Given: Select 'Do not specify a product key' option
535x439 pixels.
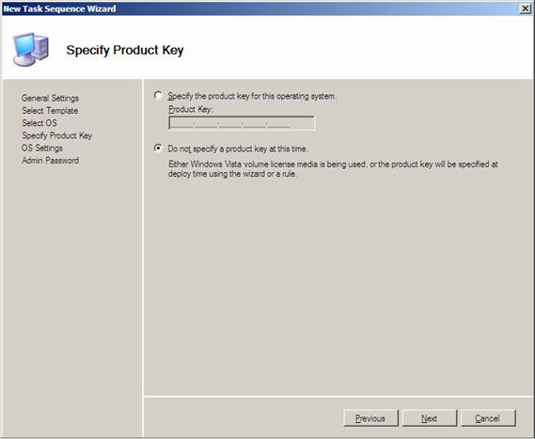Looking at the screenshot, I should tap(158, 148).
